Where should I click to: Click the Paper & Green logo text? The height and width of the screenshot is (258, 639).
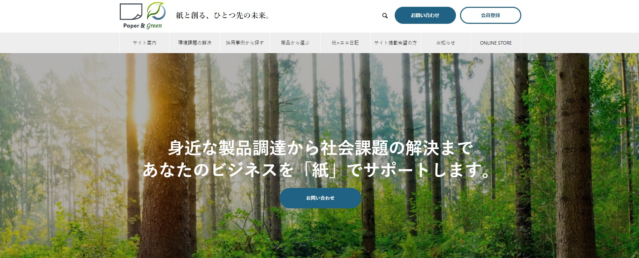pyautogui.click(x=143, y=26)
